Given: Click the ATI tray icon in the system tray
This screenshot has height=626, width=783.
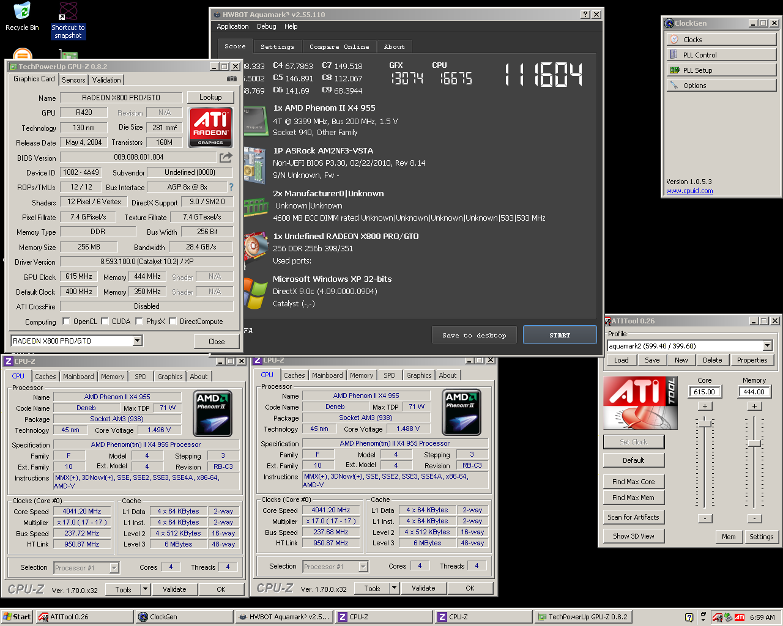Looking at the screenshot, I should point(740,617).
